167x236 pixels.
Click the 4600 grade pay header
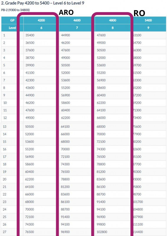point(77,20)
